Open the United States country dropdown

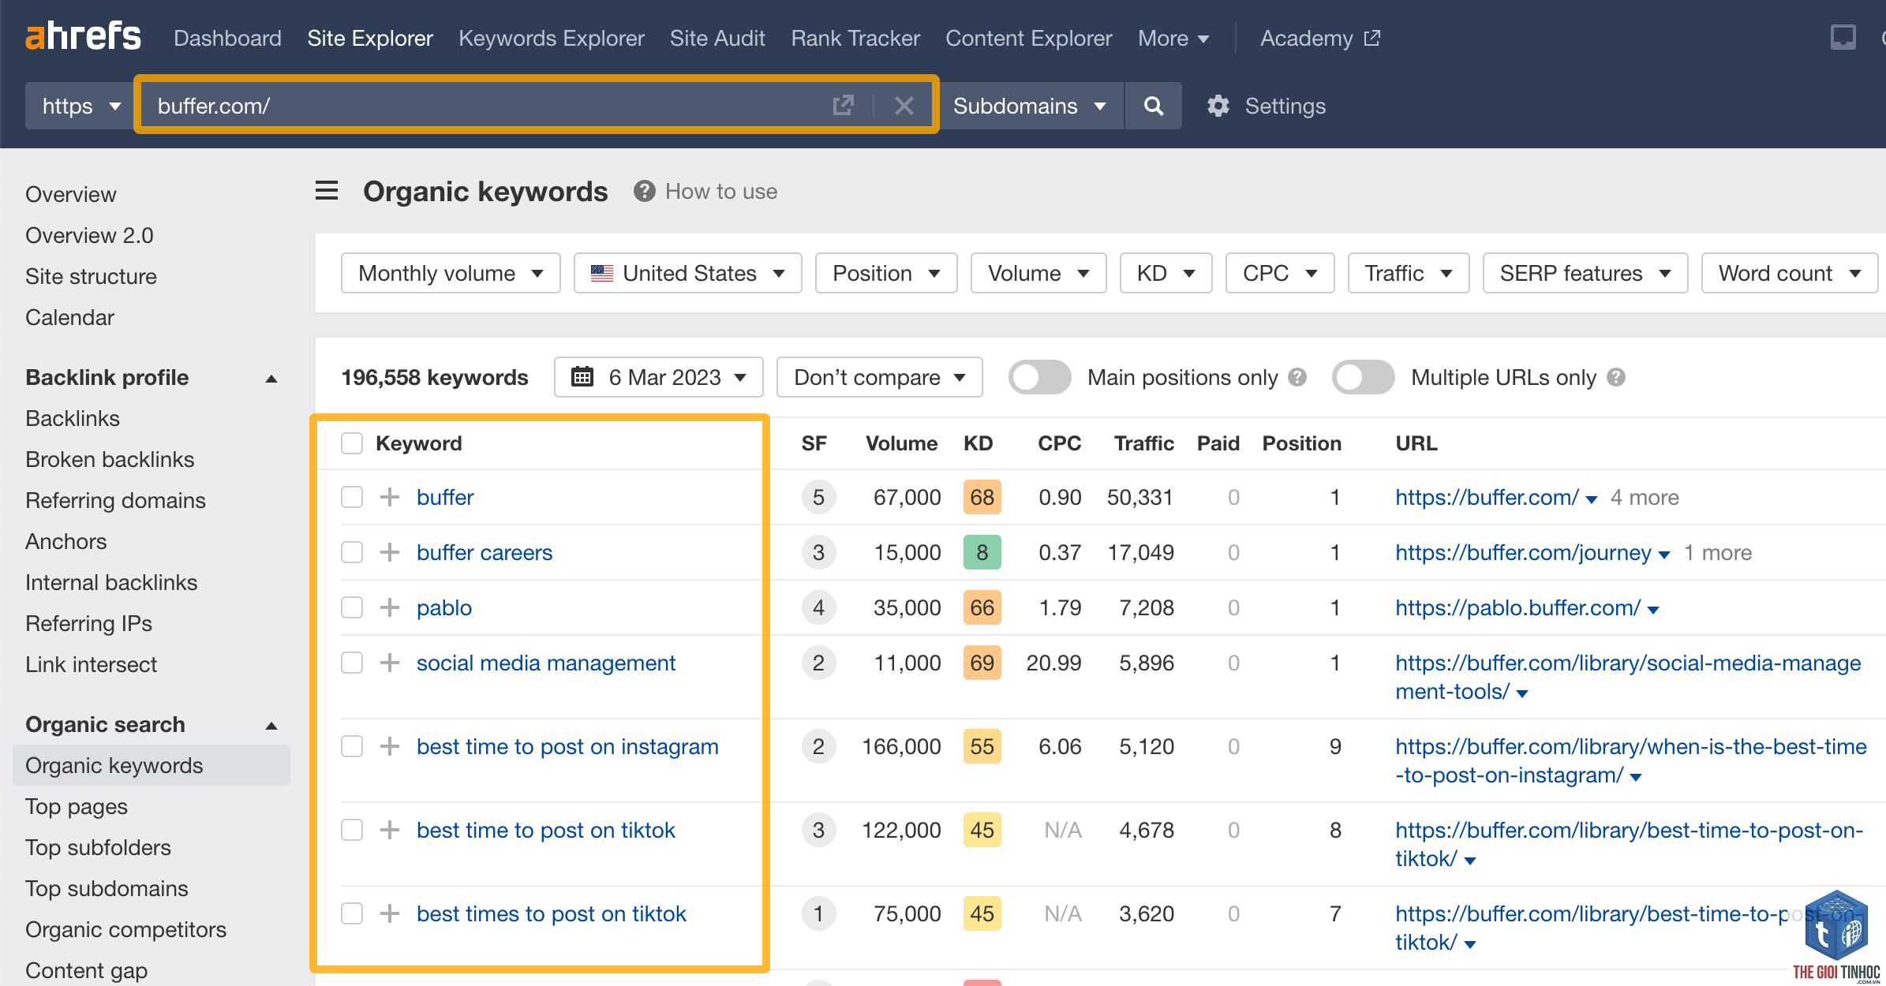tap(687, 273)
